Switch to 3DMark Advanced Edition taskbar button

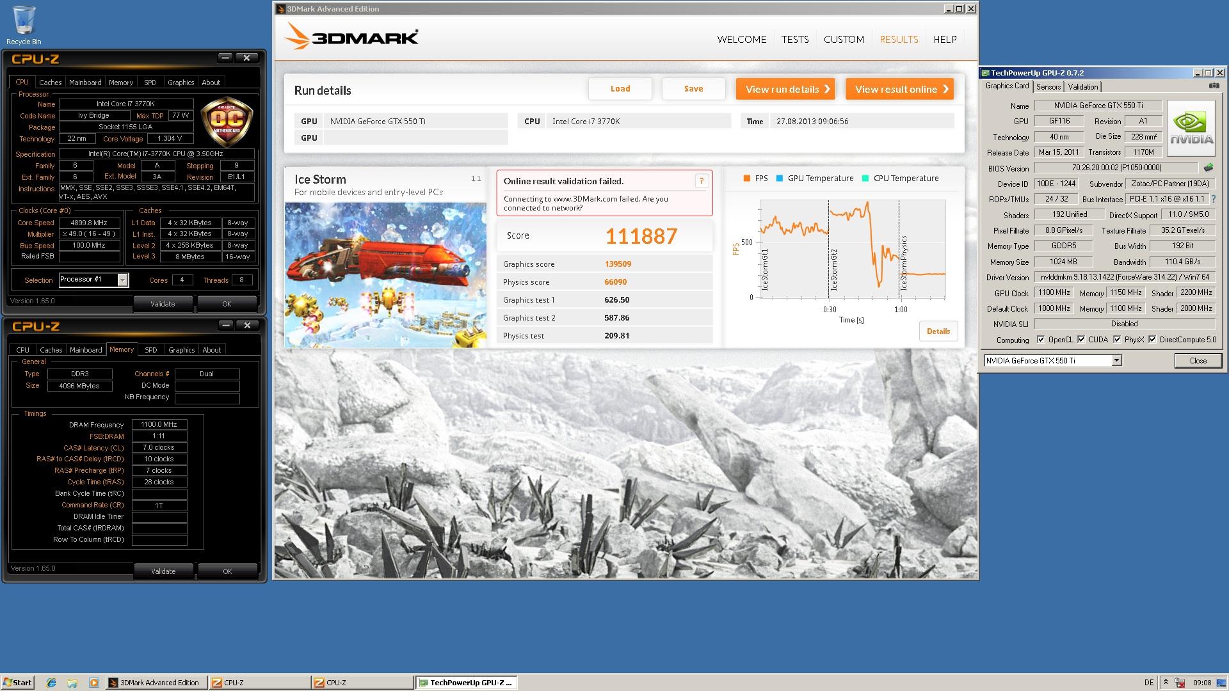point(157,683)
